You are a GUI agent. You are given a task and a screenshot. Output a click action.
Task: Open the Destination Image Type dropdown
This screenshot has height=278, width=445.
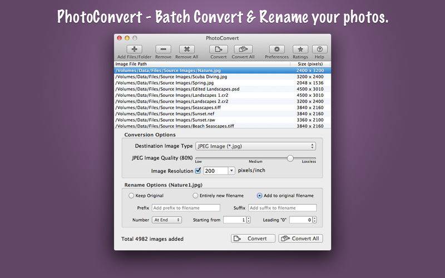click(255, 146)
